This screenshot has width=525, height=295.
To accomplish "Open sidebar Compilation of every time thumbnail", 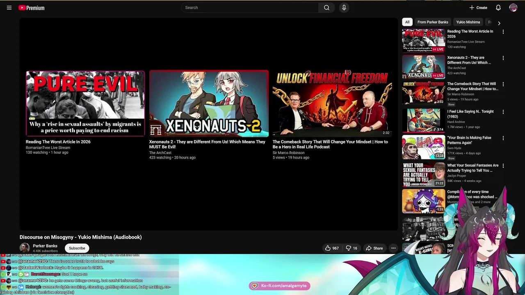I will point(423,201).
